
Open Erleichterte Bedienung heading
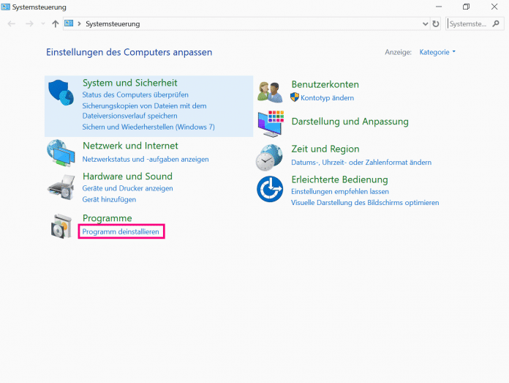point(339,179)
